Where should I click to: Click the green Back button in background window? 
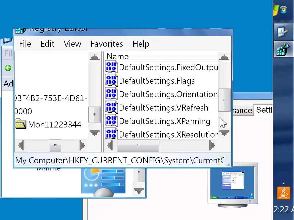click(8, 68)
